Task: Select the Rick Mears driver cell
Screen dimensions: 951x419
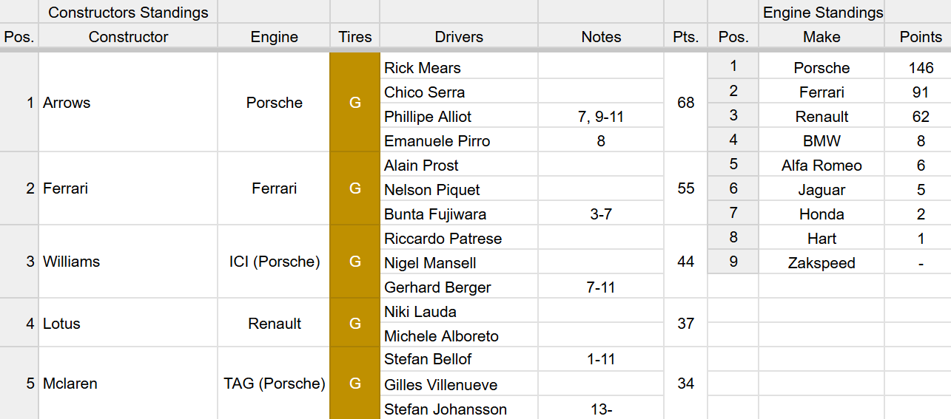Action: (459, 67)
